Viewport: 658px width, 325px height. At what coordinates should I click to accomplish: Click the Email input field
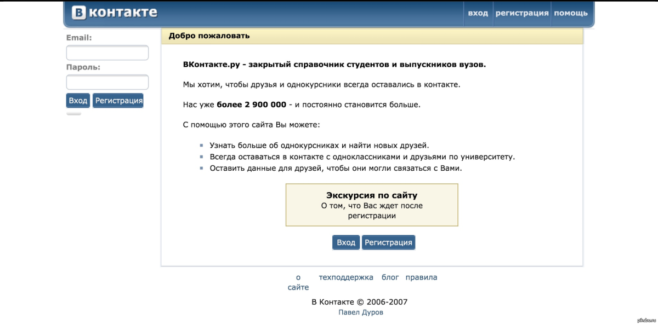point(107,53)
